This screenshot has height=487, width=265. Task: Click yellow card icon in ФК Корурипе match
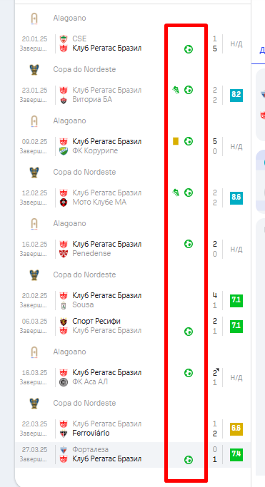click(x=176, y=141)
